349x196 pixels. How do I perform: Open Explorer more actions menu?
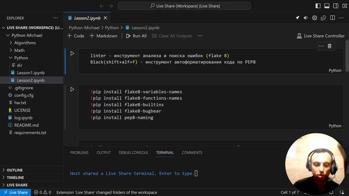55,18
